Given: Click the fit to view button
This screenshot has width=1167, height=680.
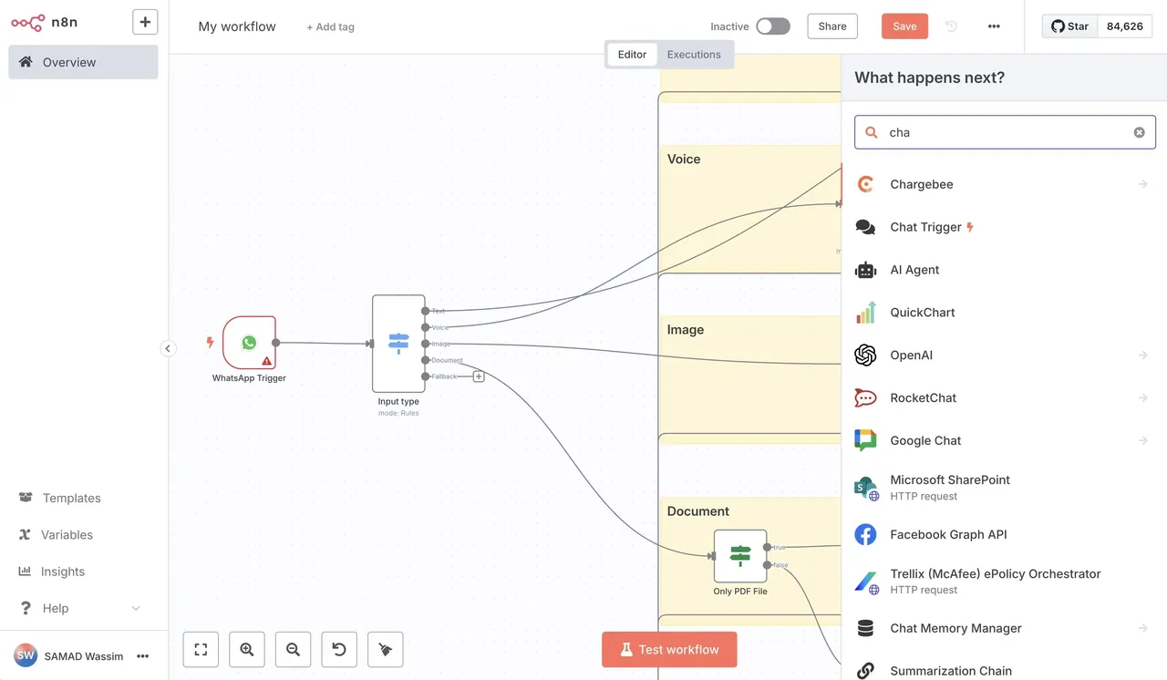Looking at the screenshot, I should point(201,650).
